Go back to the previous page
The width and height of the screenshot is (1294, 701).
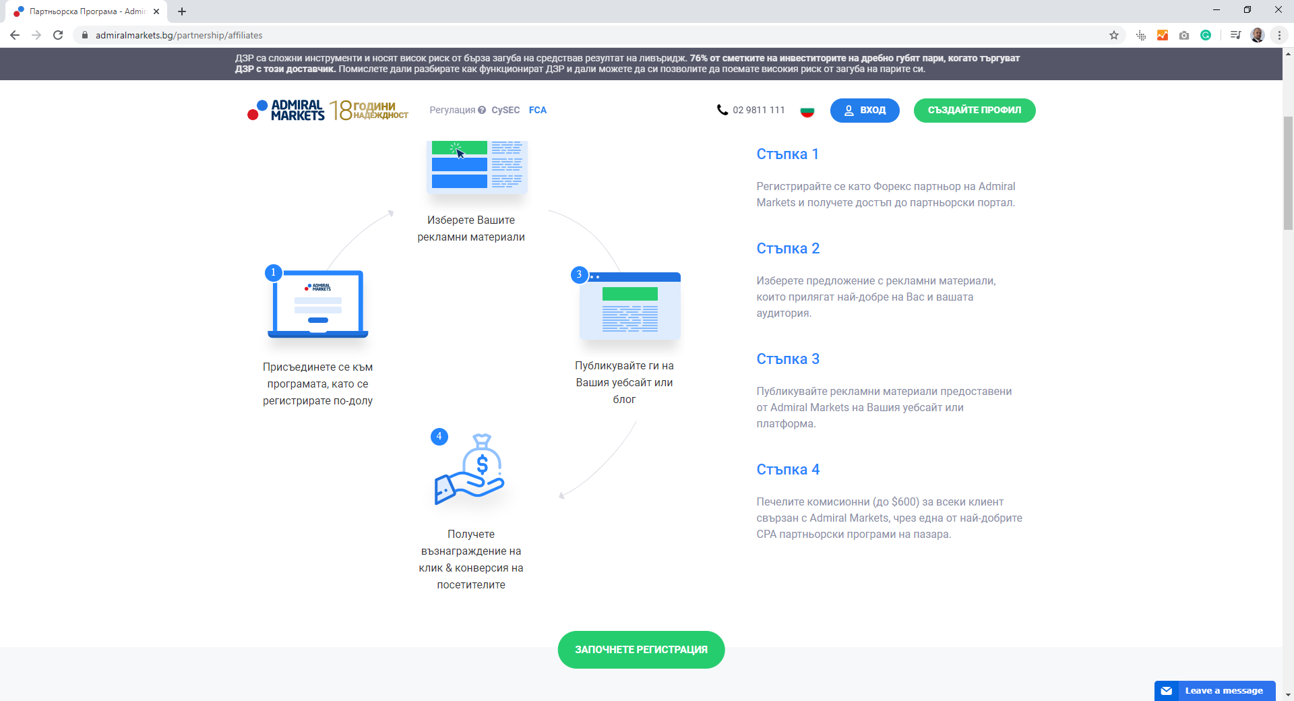point(15,35)
